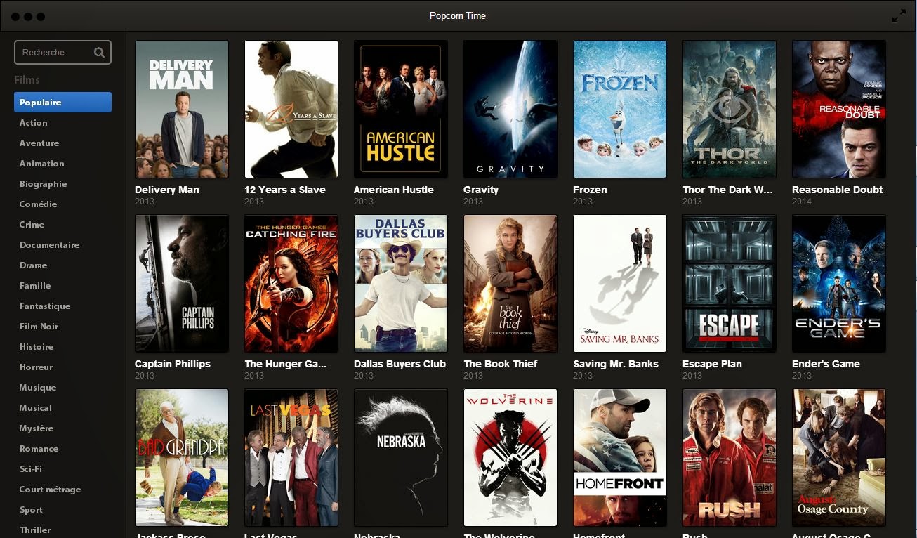
Task: Open the Saving Mr. Banks poster
Action: tap(620, 283)
